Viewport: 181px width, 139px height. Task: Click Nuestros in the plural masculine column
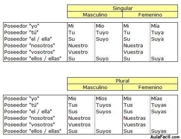[79, 118]
